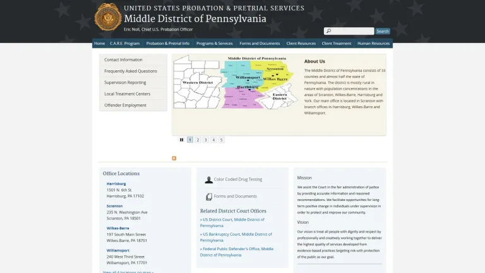Open the Scranton office location link

tap(114, 206)
